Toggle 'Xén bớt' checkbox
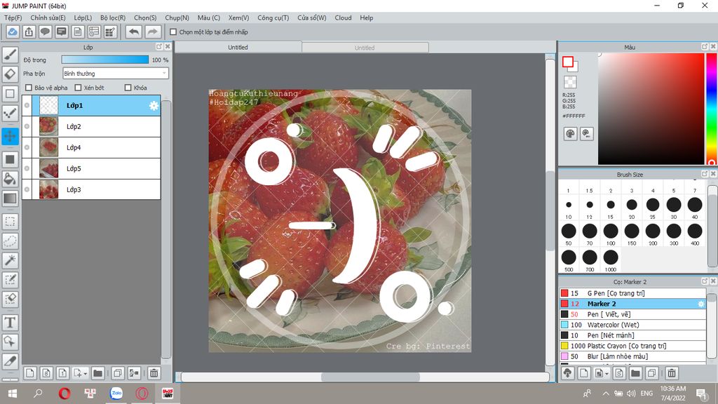The height and width of the screenshot is (404, 718). click(78, 88)
